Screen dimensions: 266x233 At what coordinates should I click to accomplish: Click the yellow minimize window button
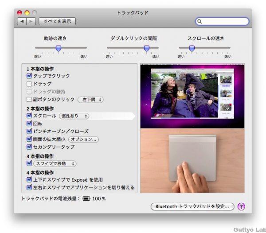[27, 12]
